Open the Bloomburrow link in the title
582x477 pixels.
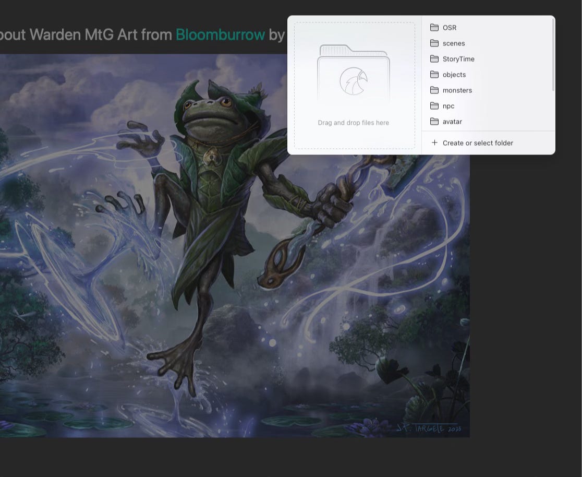(x=220, y=34)
